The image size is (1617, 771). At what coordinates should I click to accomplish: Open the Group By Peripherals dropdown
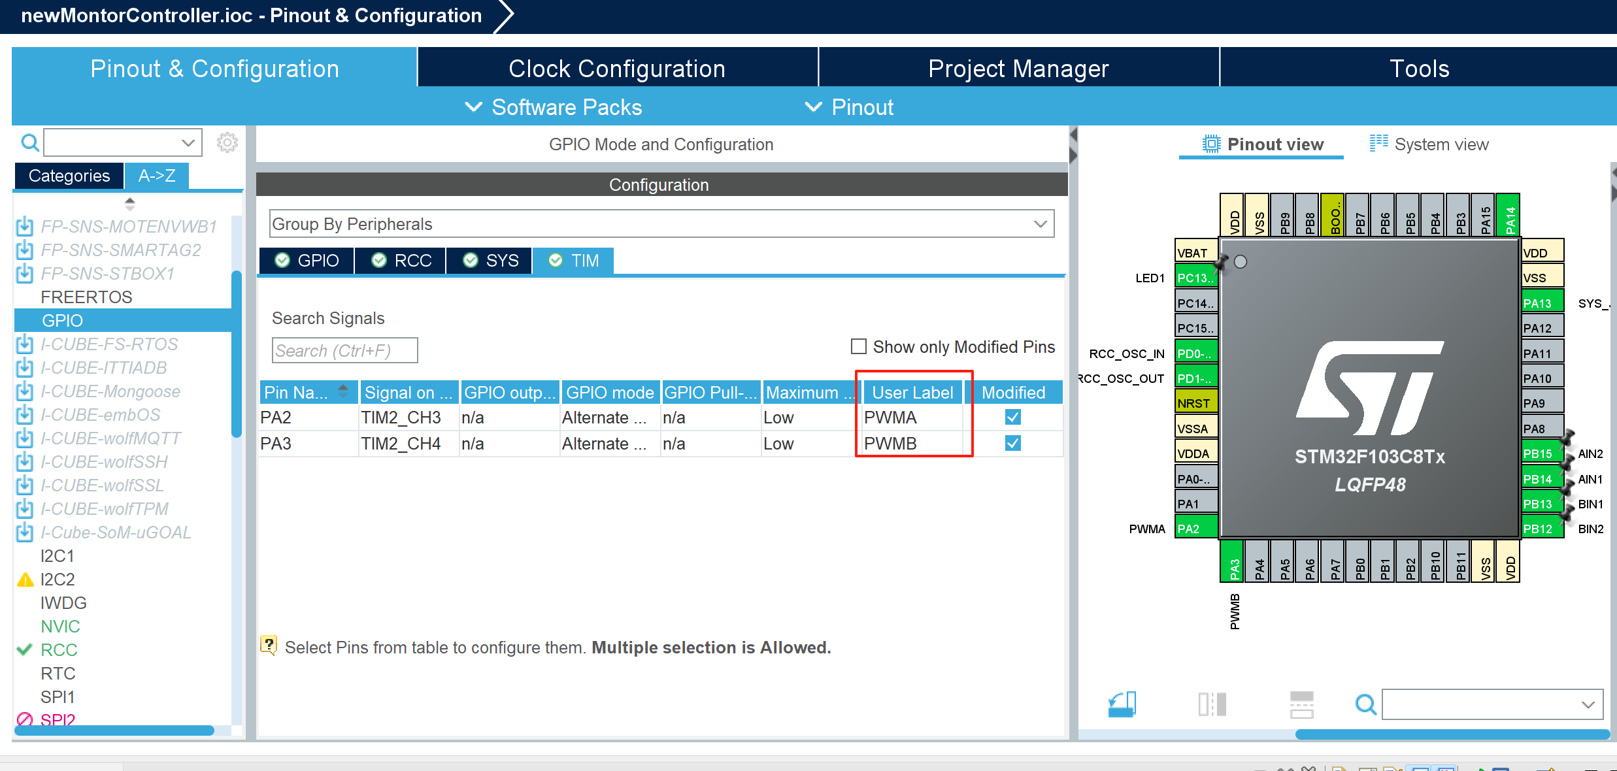tap(661, 224)
